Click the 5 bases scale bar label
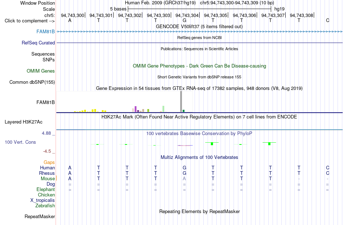Viewport: 343px width, 225px height. (118, 9)
